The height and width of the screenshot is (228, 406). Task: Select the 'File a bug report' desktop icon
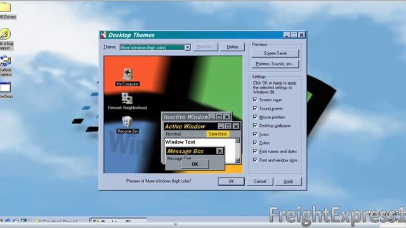tap(6, 39)
